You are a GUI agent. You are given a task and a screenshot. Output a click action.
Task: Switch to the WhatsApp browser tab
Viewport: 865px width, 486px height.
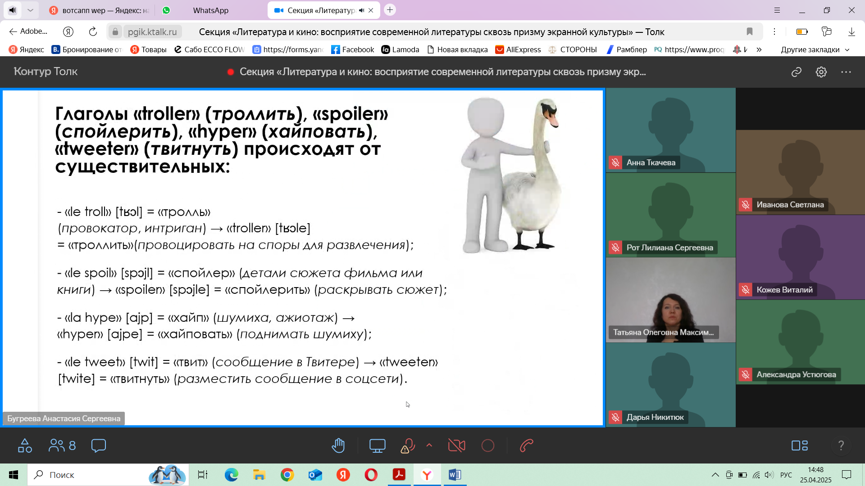[210, 10]
